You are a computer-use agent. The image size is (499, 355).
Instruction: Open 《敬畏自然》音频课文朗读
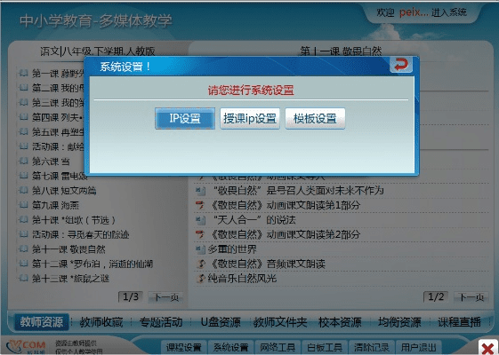(x=269, y=264)
